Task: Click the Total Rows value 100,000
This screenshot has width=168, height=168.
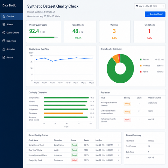Action: click(x=151, y=141)
